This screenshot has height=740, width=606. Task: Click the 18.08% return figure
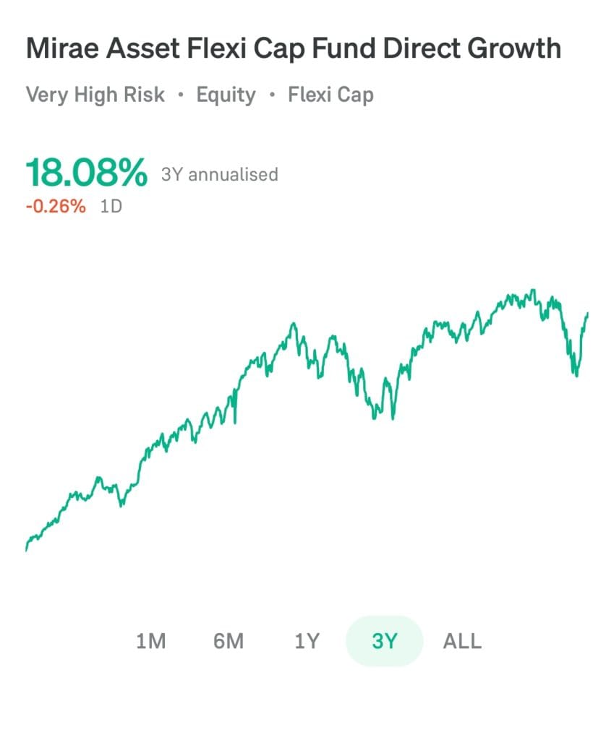coord(86,173)
